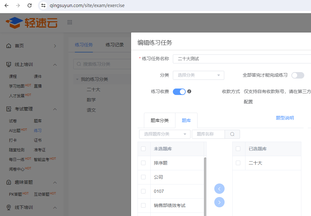Screen dimensions: 311x216
Task: Open the 选择题库分类 dropdown
Action: [165, 134]
